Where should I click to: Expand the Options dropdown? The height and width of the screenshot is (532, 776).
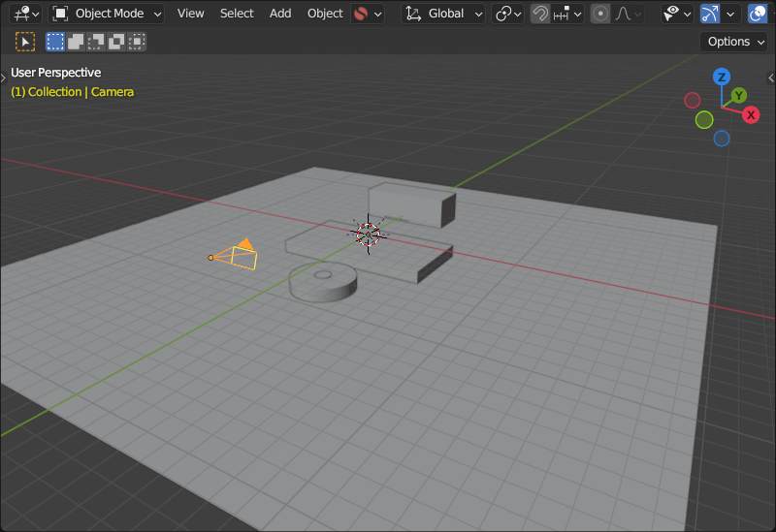[734, 42]
